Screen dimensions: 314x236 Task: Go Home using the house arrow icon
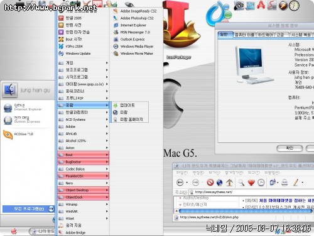(230, 183)
